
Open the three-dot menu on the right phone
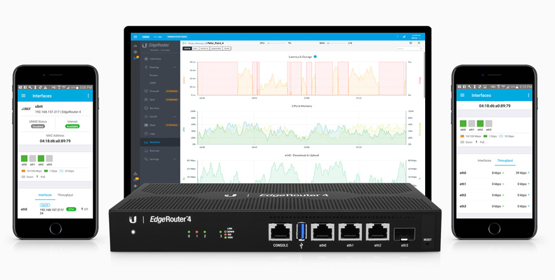529,96
